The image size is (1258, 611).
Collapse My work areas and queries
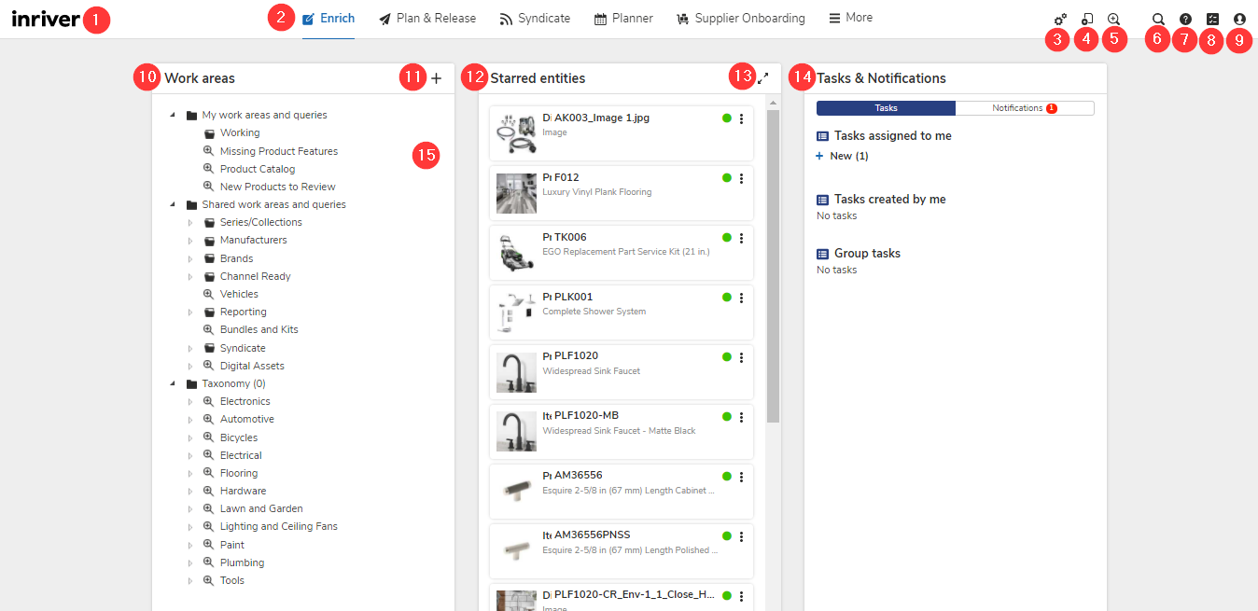click(173, 116)
